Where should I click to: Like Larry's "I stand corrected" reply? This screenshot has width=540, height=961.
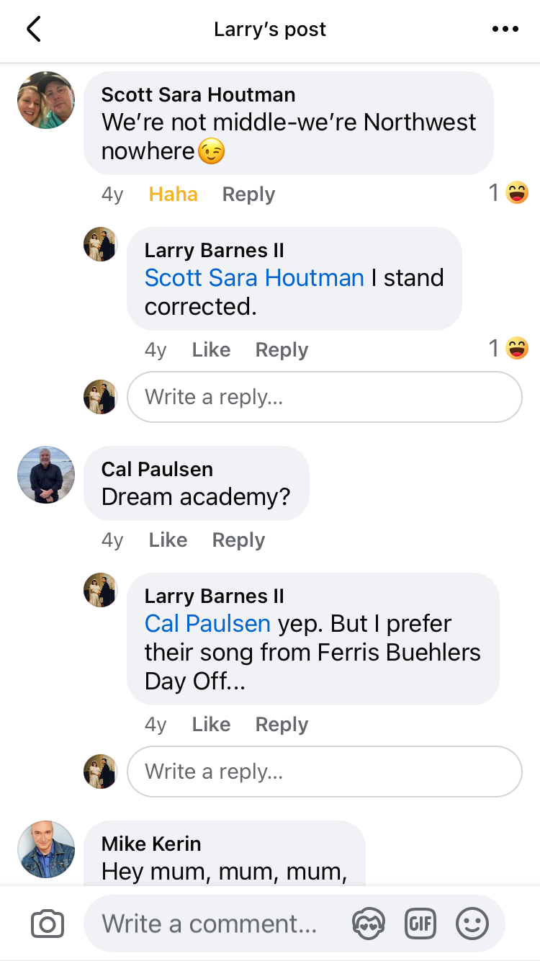point(211,350)
